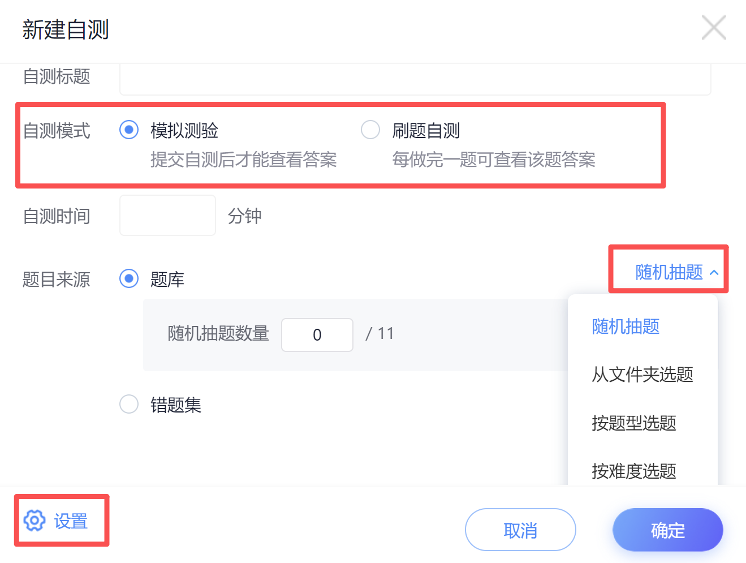Click the 确定 button
This screenshot has width=746, height=563.
click(x=668, y=530)
